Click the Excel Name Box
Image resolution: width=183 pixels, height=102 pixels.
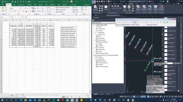pyautogui.click(x=5, y=17)
